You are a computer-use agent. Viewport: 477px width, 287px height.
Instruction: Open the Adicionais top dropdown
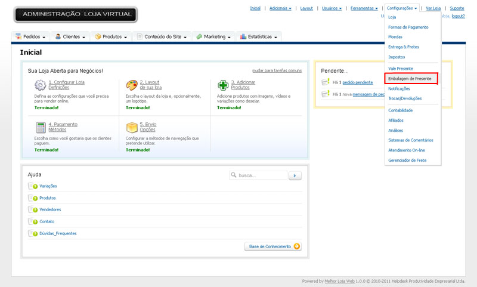click(x=280, y=8)
